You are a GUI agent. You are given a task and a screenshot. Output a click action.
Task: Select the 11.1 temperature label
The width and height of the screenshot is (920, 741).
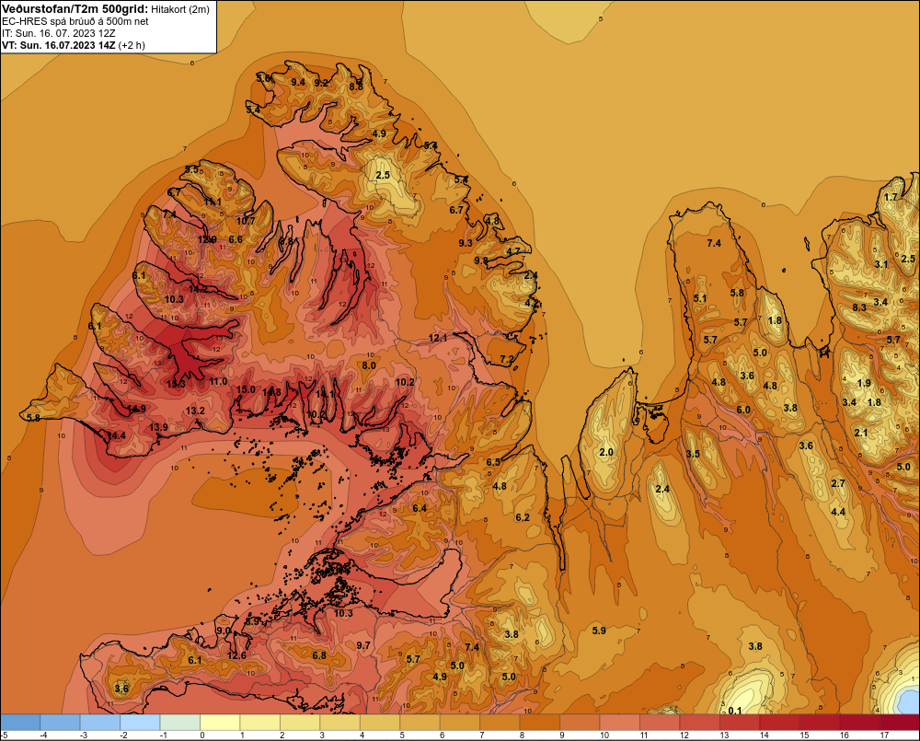pos(213,202)
